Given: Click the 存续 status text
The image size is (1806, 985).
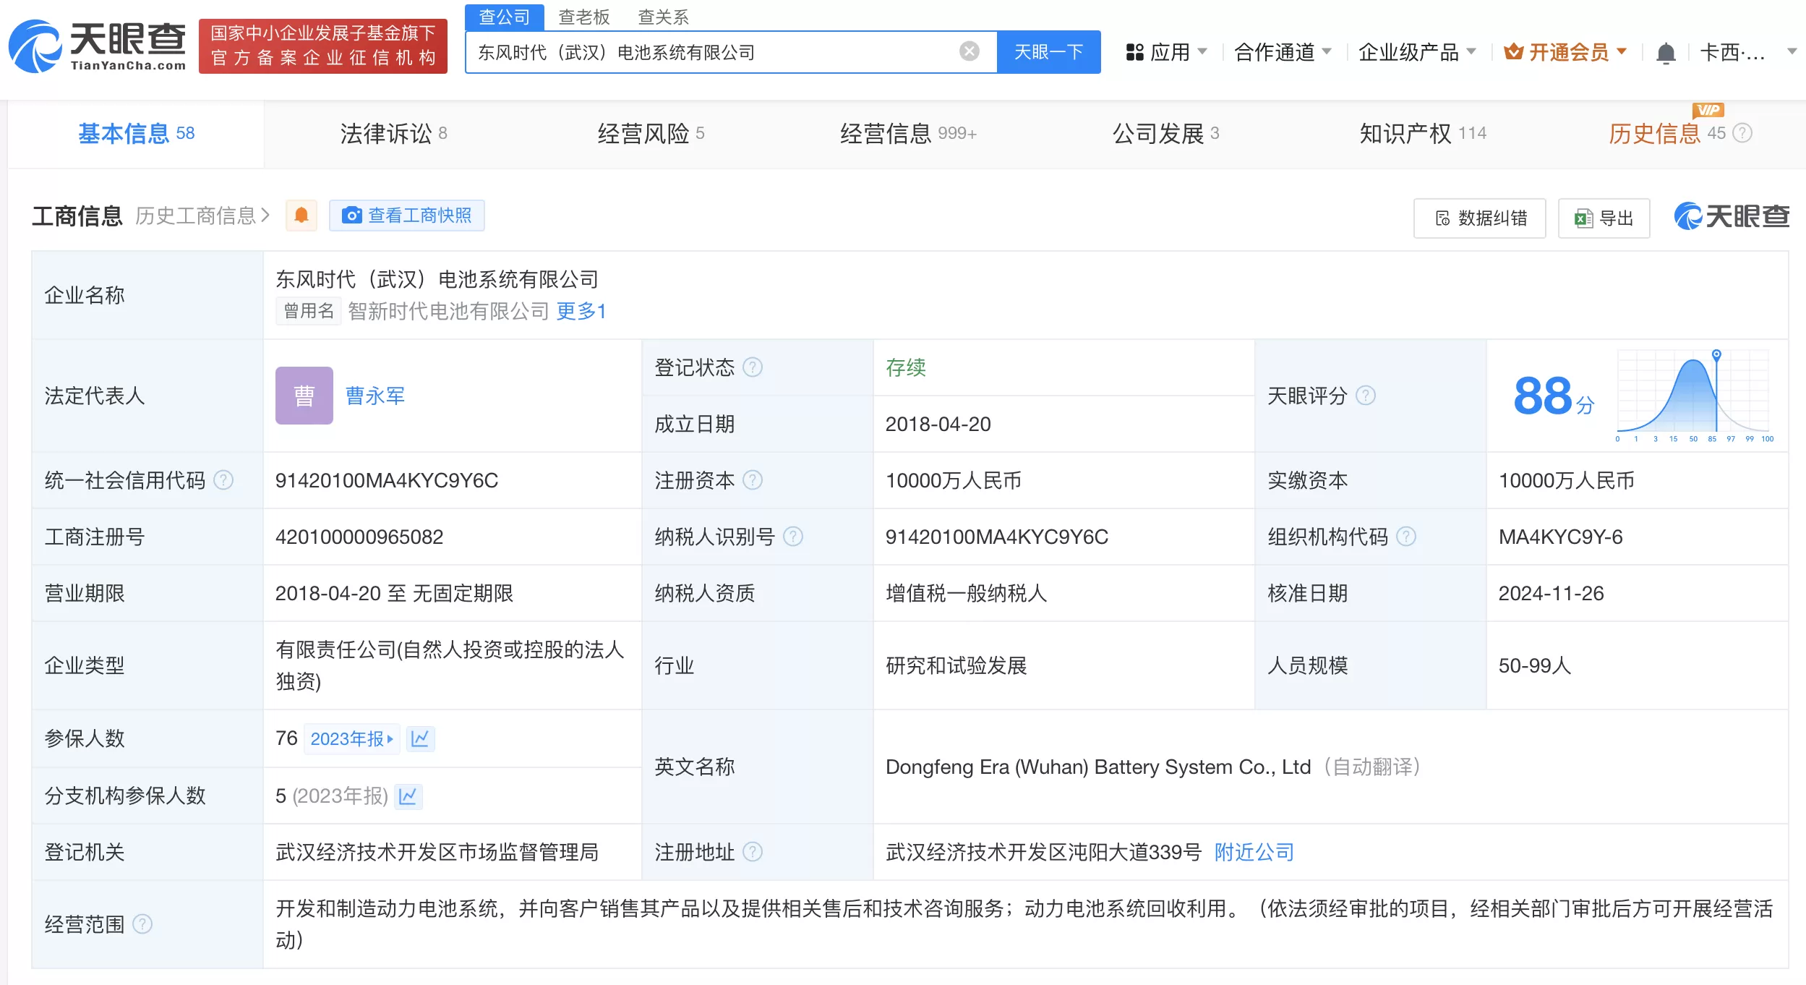Looking at the screenshot, I should pyautogui.click(x=906, y=367).
